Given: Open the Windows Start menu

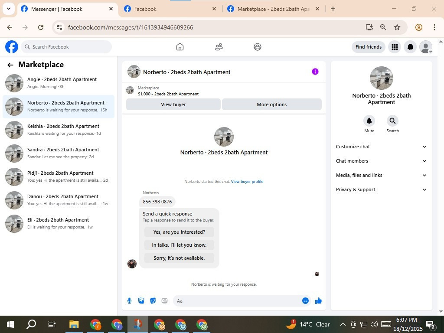Looking at the screenshot, I should 10,324.
